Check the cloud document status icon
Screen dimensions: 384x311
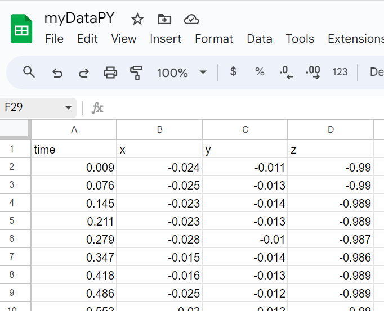coord(191,20)
